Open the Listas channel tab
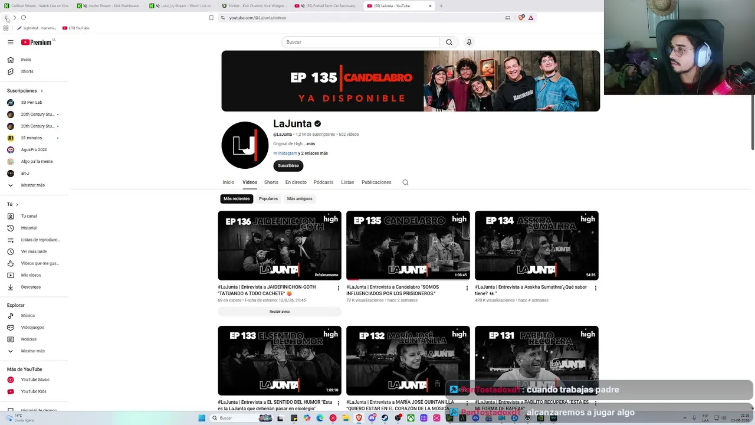The height and width of the screenshot is (425, 755). (x=347, y=182)
